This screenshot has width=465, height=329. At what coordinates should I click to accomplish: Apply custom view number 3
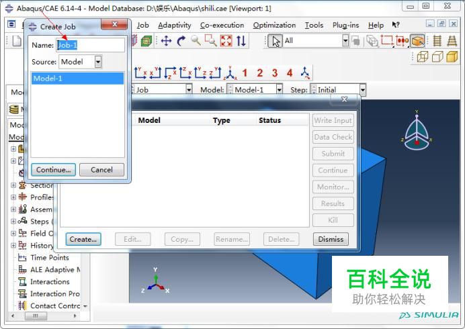pos(275,73)
